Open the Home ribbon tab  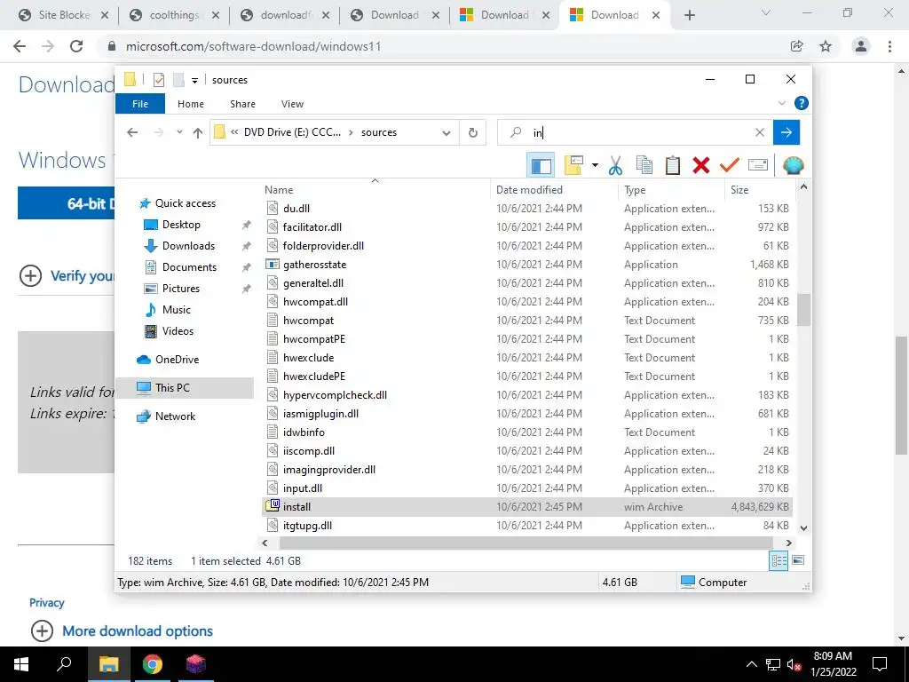191,104
